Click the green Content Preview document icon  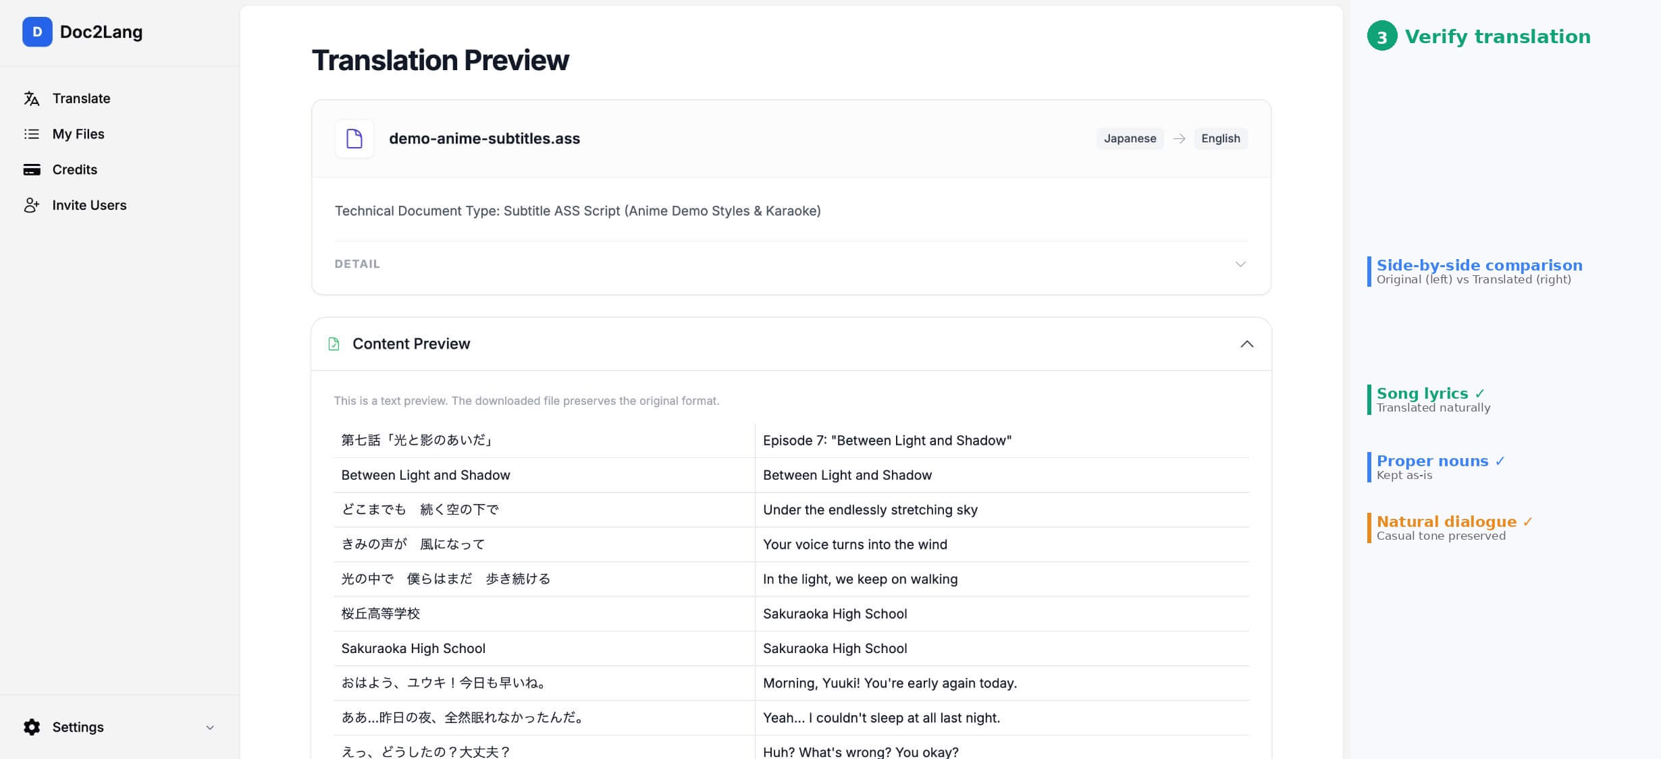coord(334,343)
